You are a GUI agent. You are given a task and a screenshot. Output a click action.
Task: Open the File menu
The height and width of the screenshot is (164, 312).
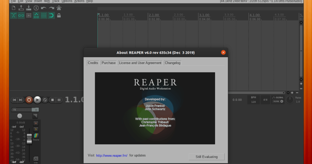point(13,1)
